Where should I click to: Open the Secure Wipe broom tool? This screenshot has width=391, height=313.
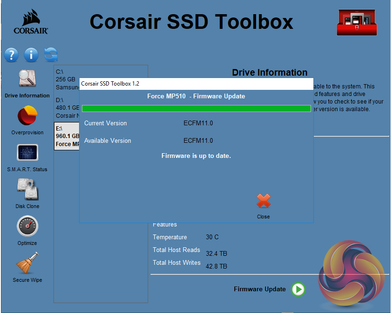click(27, 263)
